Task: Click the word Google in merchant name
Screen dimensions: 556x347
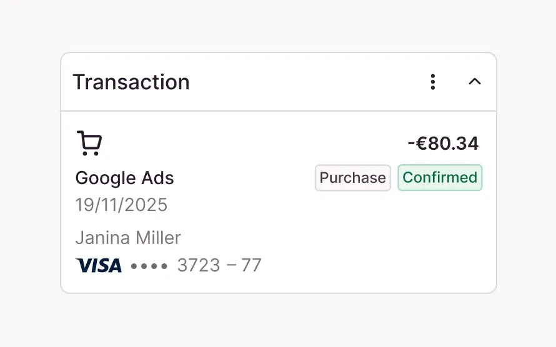Action: click(x=103, y=178)
